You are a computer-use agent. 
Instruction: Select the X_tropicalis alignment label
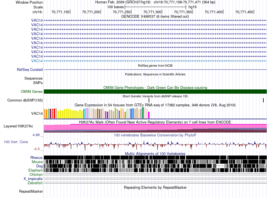(x=33, y=179)
